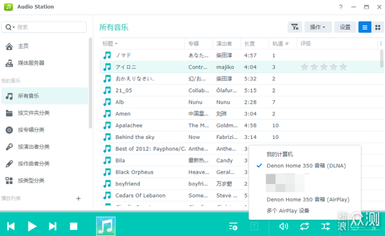Click the volume speaker icon

coord(283,226)
